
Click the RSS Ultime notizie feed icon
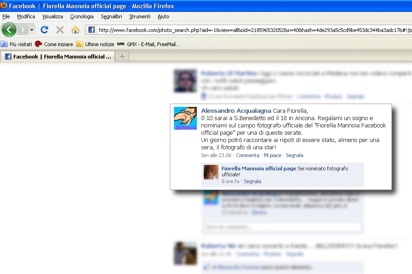click(79, 44)
